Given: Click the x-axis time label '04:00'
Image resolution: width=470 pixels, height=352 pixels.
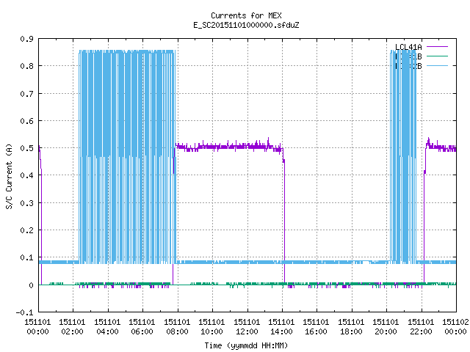Looking at the screenshot, I should click(107, 331).
